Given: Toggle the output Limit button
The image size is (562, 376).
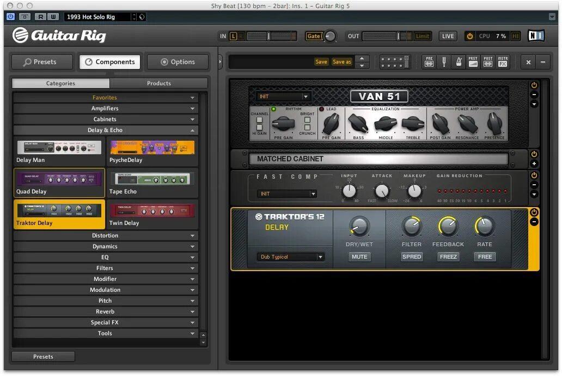Looking at the screenshot, I should pos(422,36).
